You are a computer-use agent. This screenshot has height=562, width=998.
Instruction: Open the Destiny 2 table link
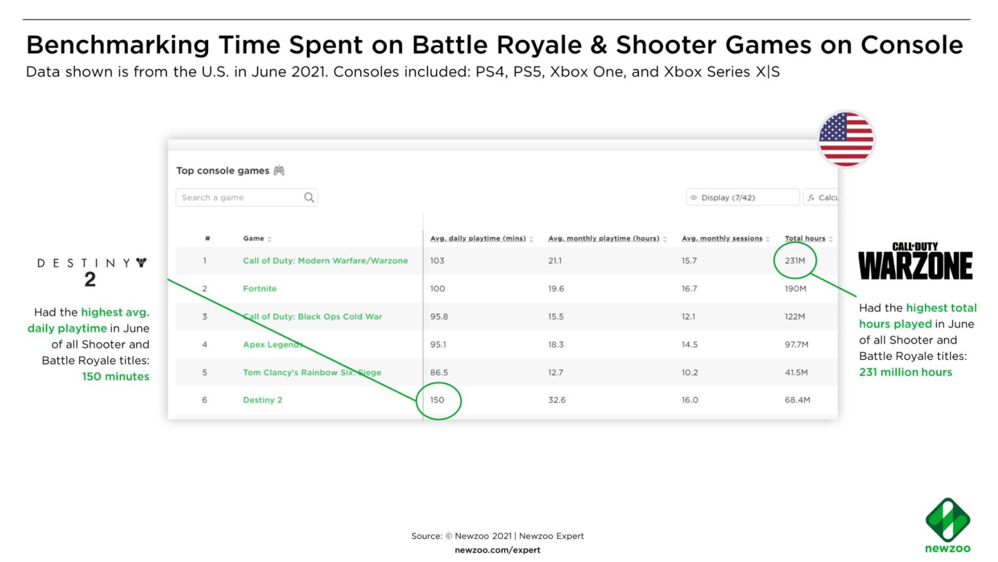(x=262, y=400)
